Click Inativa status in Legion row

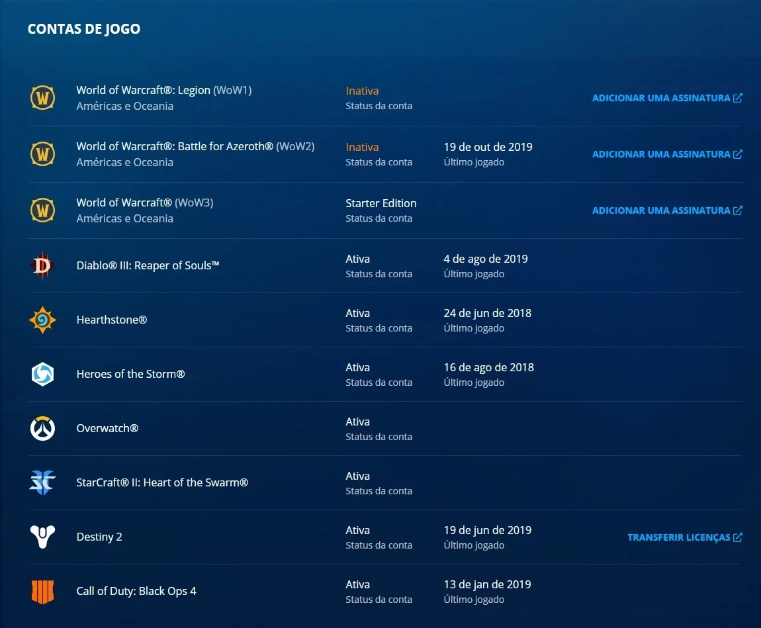point(362,91)
